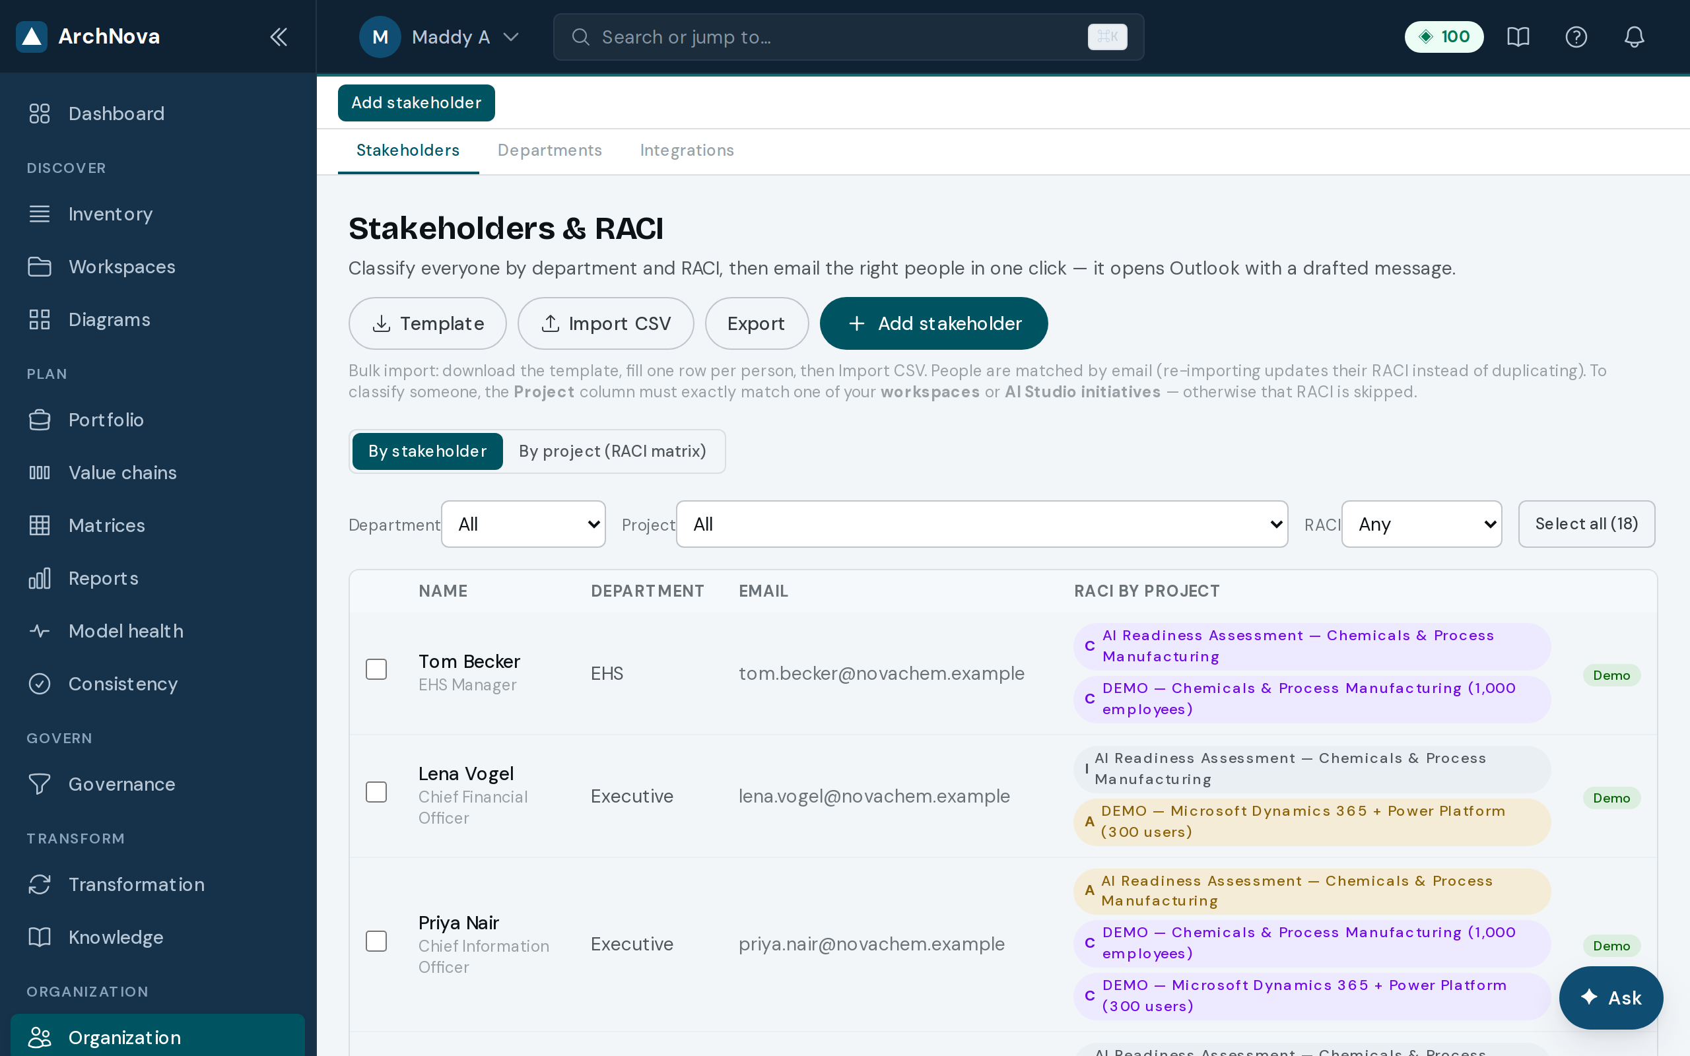Open Consistency check icon
1690x1056 pixels.
coord(40,684)
